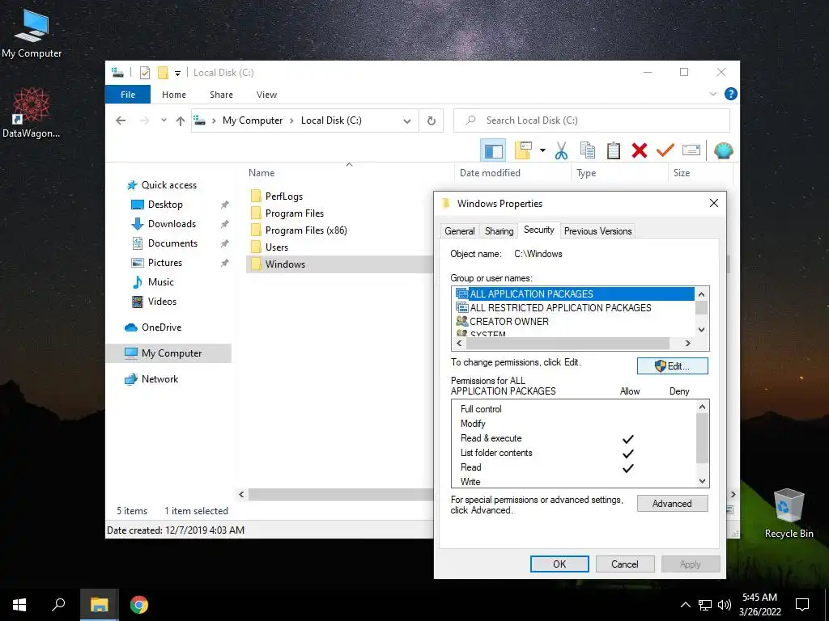Click the blue Help question mark icon
Viewport: 829px width, 621px height.
[731, 94]
